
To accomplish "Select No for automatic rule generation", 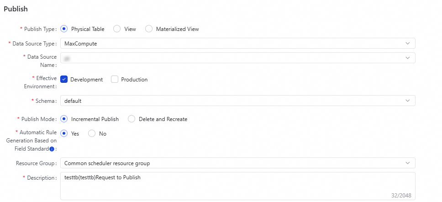I will [92, 134].
